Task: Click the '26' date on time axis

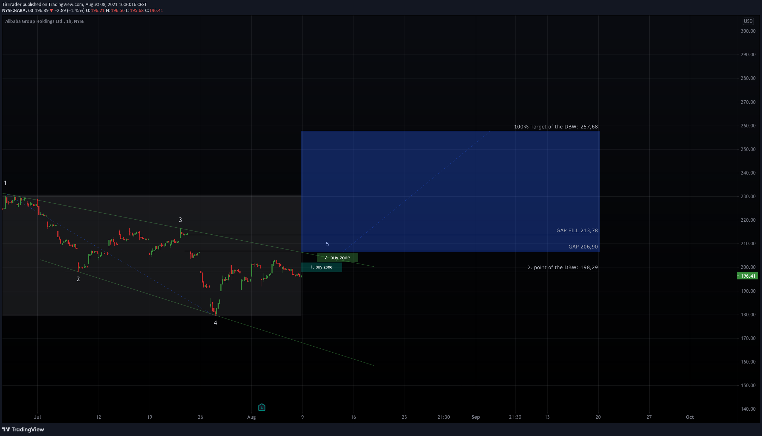Action: click(200, 417)
